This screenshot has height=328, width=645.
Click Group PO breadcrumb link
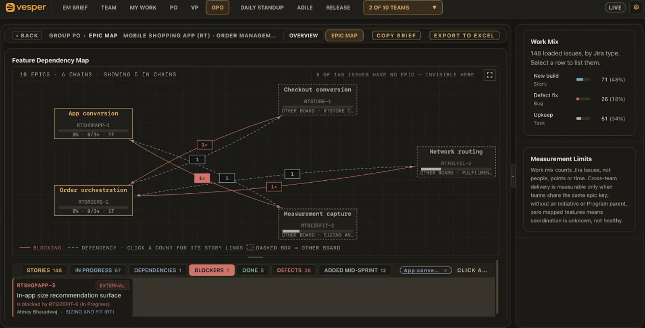65,35
